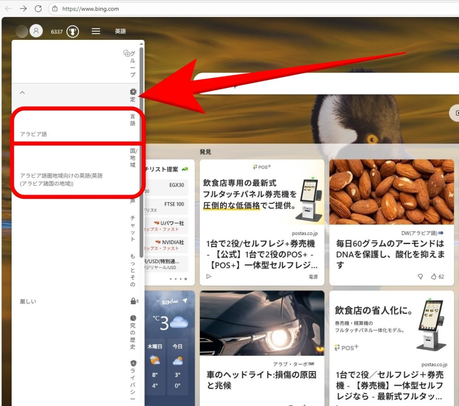Expand the weather location dropdown chevron
Screen dimensions: 459x406
158,301
